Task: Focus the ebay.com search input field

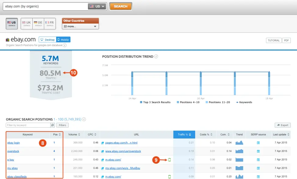Action: pos(45,6)
